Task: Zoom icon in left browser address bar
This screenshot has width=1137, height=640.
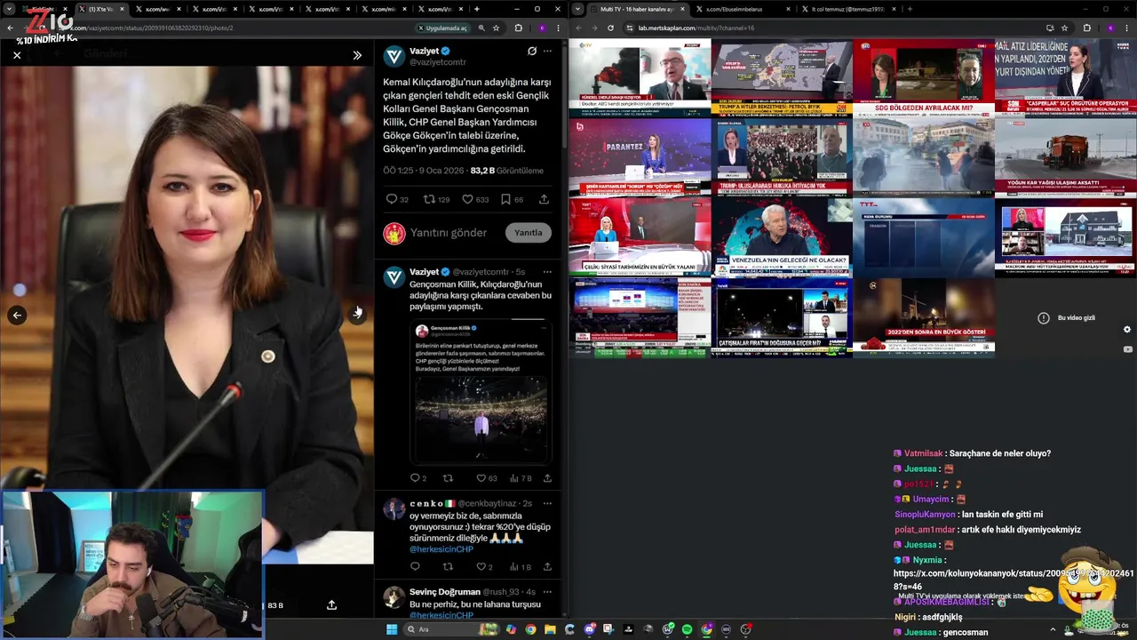Action: point(481,28)
